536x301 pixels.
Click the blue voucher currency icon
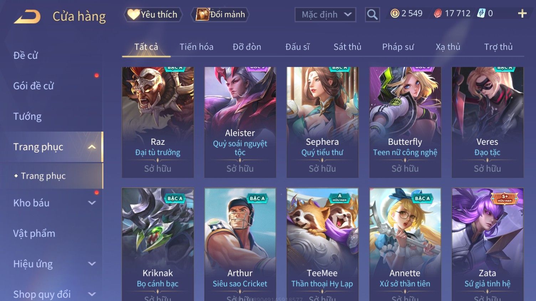coord(481,14)
